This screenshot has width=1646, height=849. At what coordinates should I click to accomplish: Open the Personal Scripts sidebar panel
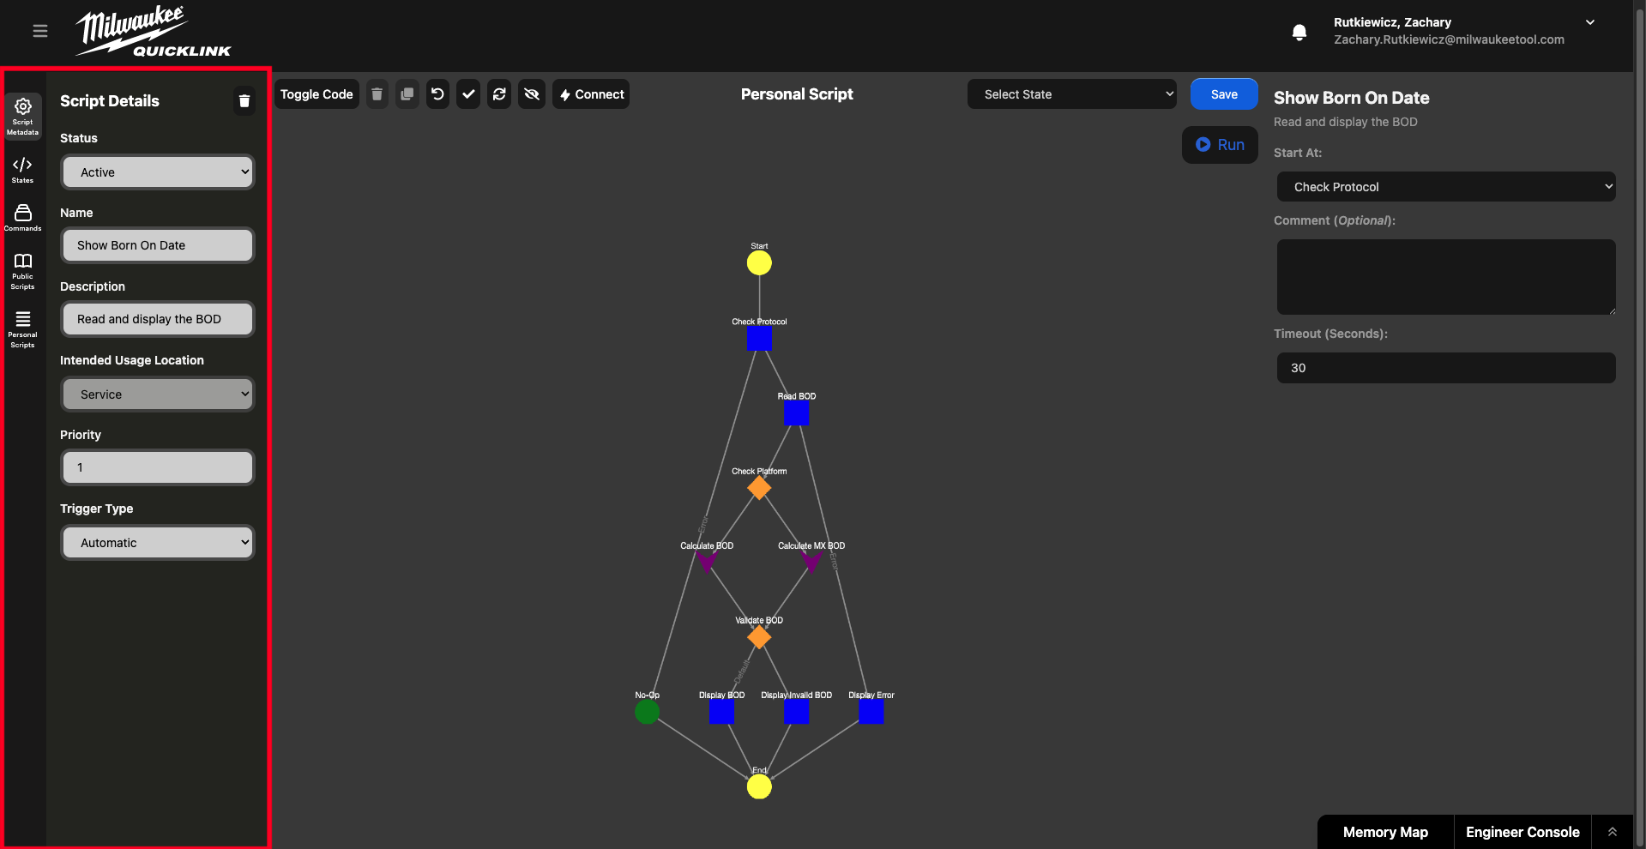pos(23,329)
